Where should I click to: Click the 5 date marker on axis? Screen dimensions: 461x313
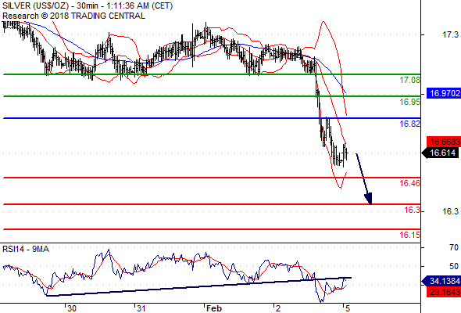pyautogui.click(x=348, y=308)
